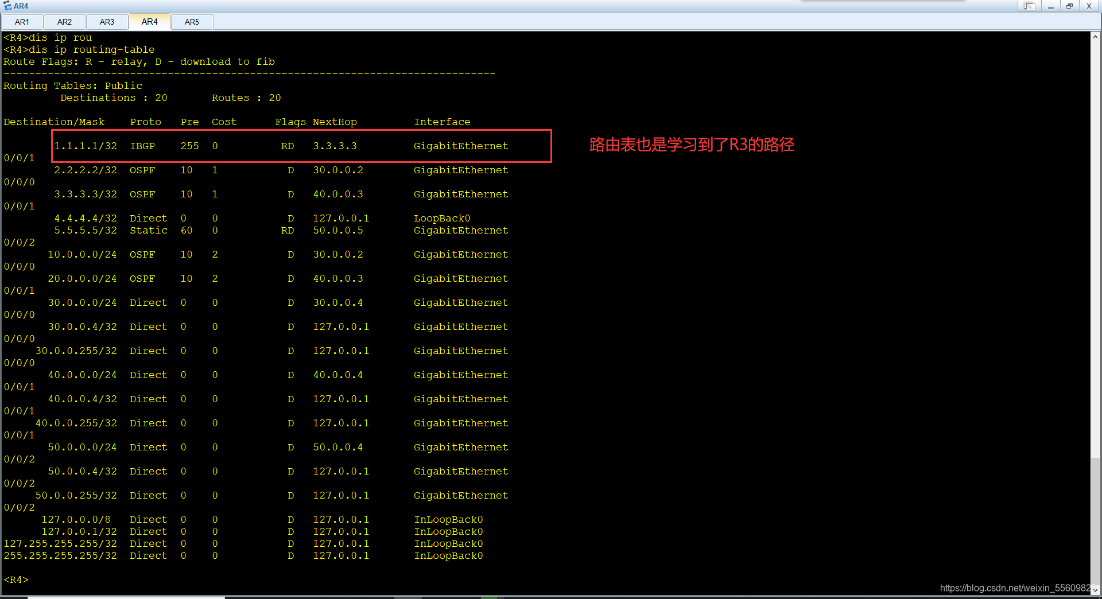The height and width of the screenshot is (599, 1102).
Task: Click the LoopBack0 interface entry
Action: click(x=442, y=219)
